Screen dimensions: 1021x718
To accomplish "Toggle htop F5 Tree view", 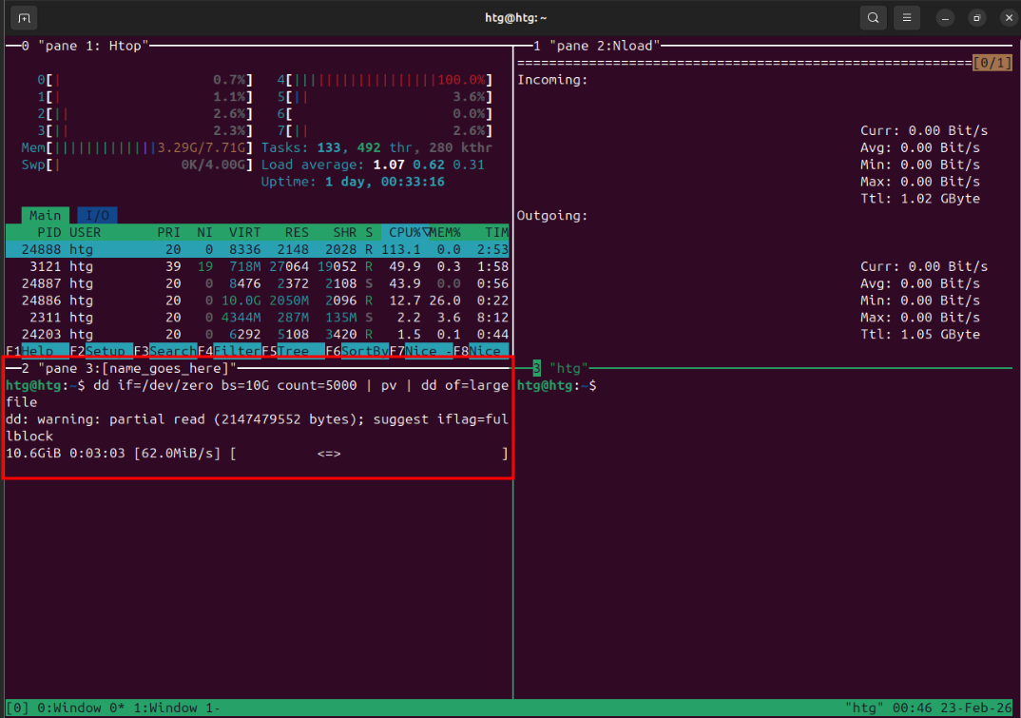I will 293,351.
